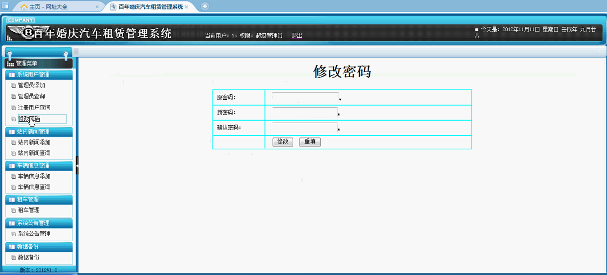Click the 重填 reset button
The width and height of the screenshot is (607, 275).
pyautogui.click(x=310, y=142)
